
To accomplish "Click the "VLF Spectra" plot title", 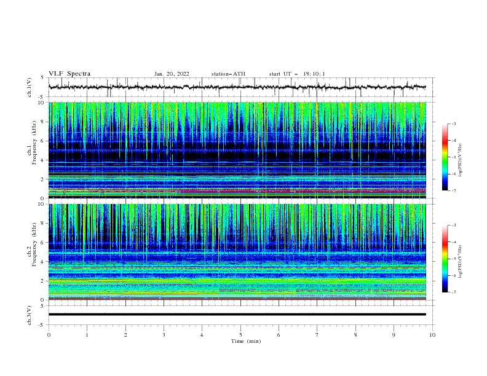I will pos(69,74).
